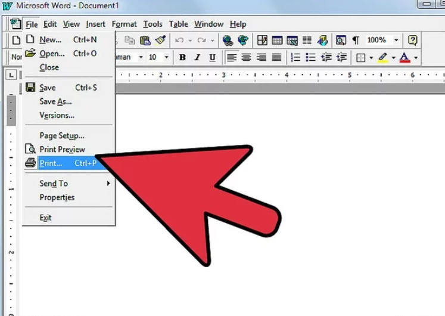445x316 pixels.
Task: Open the Web Toolbar globe icon
Action: point(243,41)
